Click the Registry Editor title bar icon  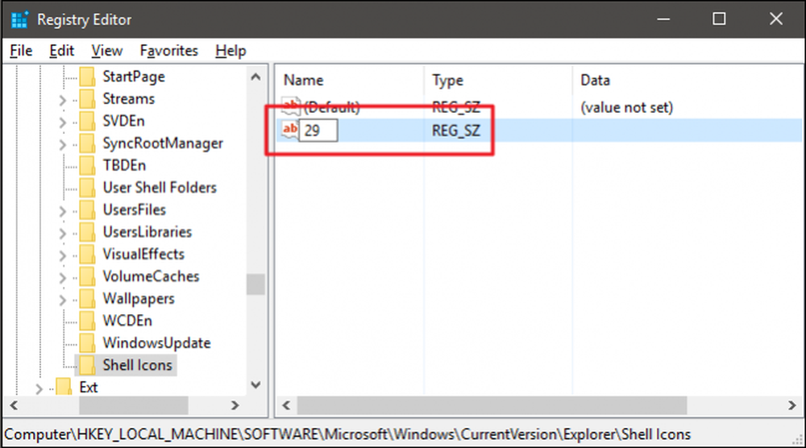click(19, 19)
